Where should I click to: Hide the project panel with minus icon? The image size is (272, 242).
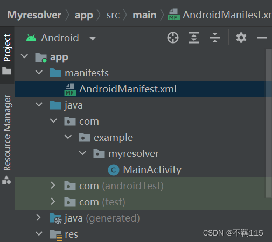pos(262,38)
